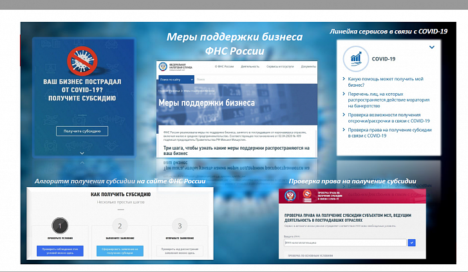Select step 1 circle Проверьте условия
The image size is (468, 272).
(60, 226)
